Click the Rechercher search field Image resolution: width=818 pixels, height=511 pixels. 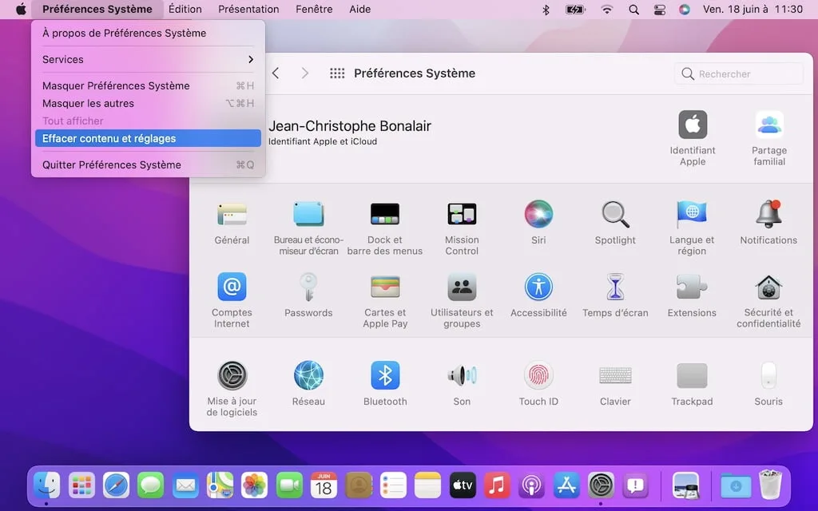pyautogui.click(x=739, y=74)
